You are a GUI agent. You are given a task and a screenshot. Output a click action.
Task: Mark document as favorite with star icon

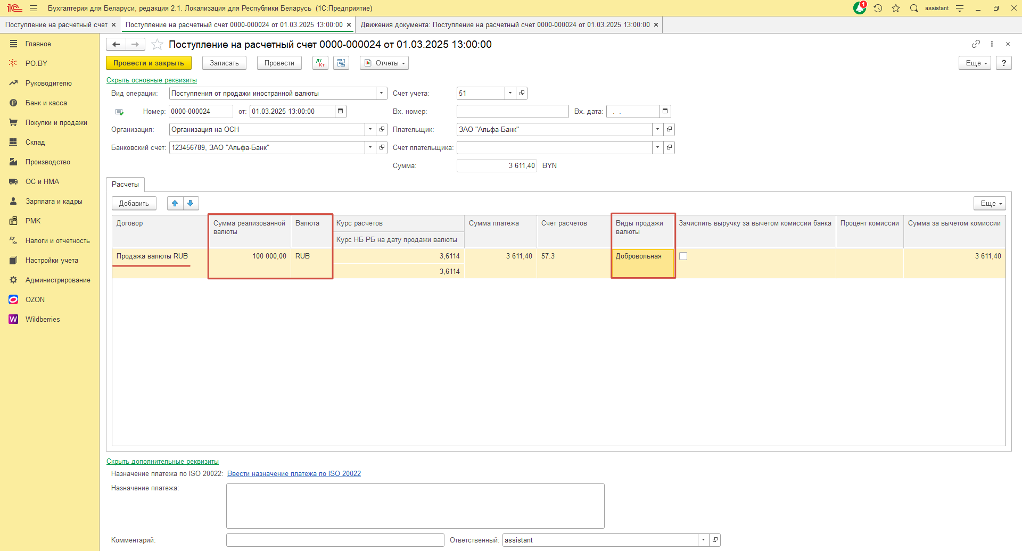click(x=157, y=45)
